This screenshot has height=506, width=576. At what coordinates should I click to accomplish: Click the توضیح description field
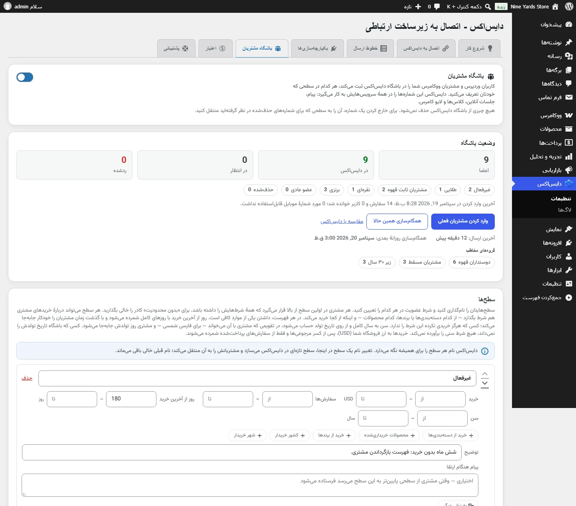242,452
